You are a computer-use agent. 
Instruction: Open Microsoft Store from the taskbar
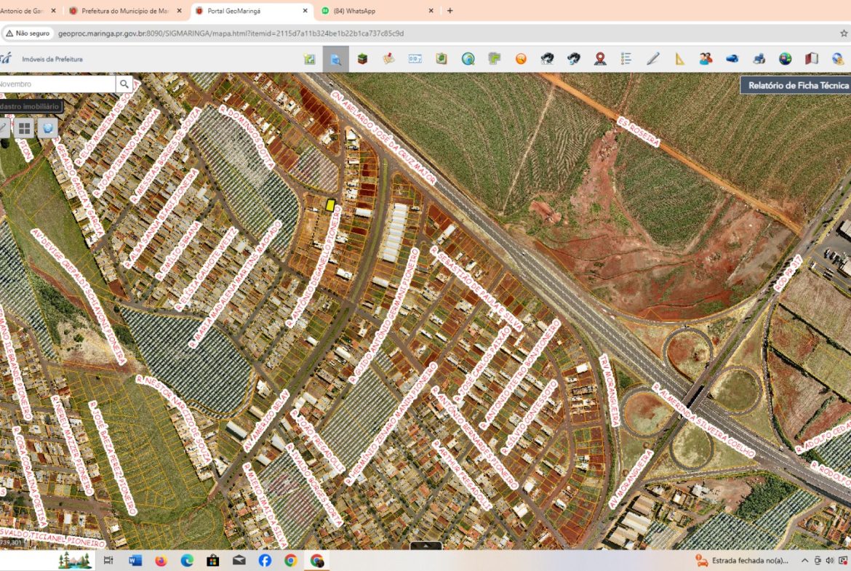click(x=212, y=560)
